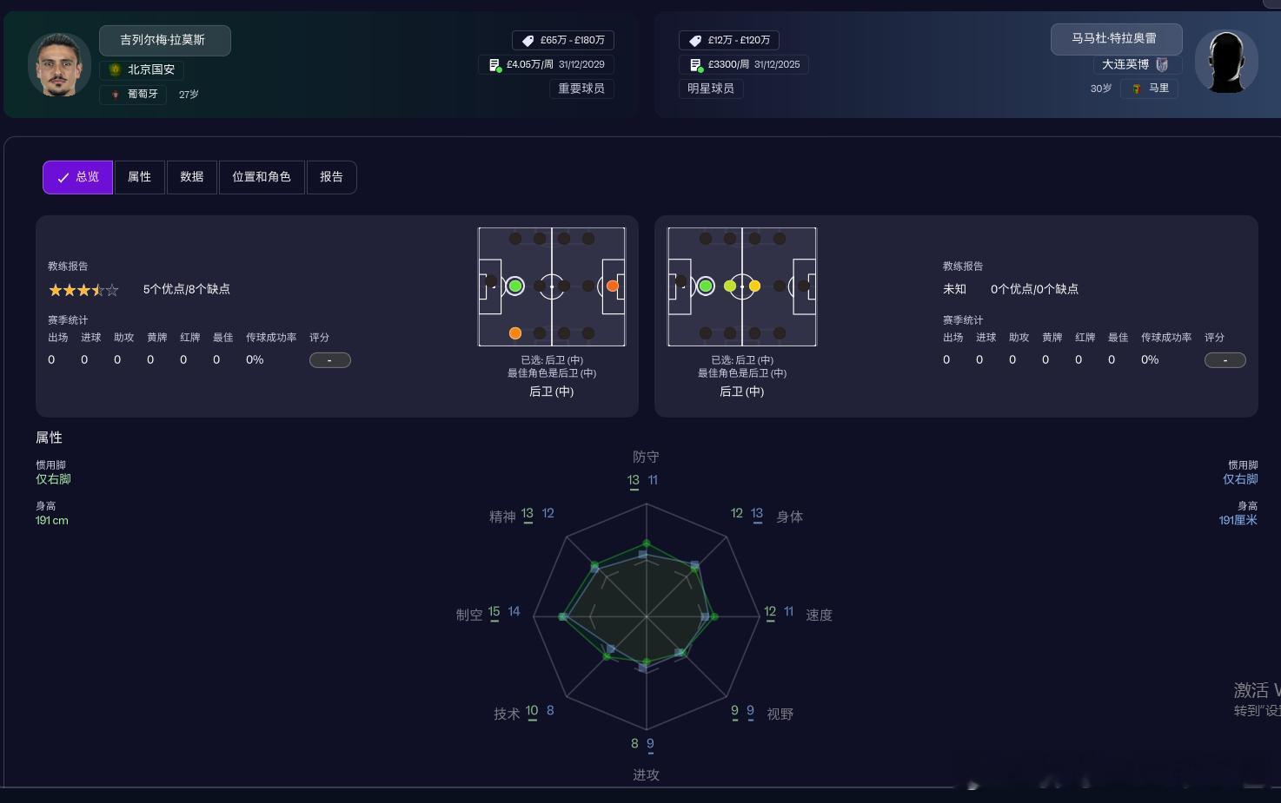
Task: Open 吉列尔梅·拉莫斯 player portrait
Action: point(59,65)
